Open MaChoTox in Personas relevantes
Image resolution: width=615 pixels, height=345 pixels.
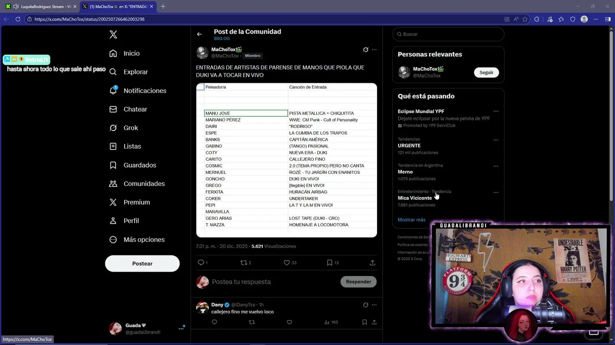tap(428, 69)
